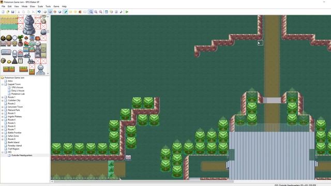Switch to Layer 1 editing mode
331x186 pixels.
pos(45,12)
